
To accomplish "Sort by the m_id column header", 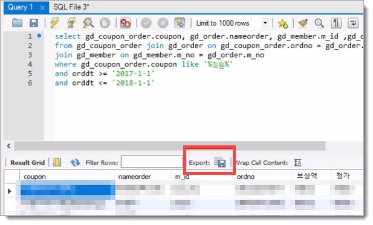I will (x=202, y=177).
